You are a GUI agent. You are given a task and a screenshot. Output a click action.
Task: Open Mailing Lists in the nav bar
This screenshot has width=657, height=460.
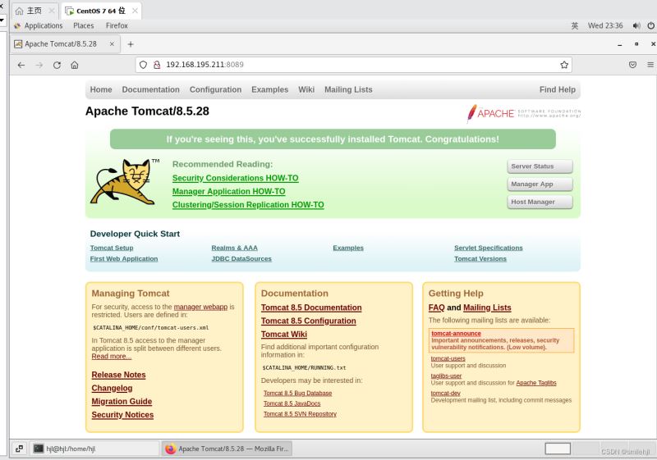[x=348, y=89]
